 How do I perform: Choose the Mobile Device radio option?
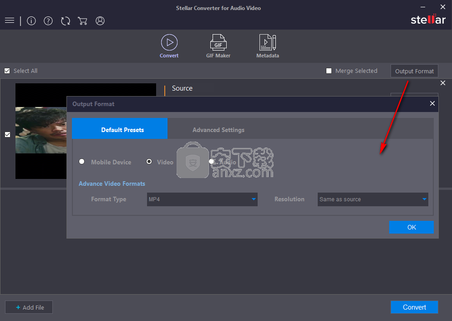82,162
